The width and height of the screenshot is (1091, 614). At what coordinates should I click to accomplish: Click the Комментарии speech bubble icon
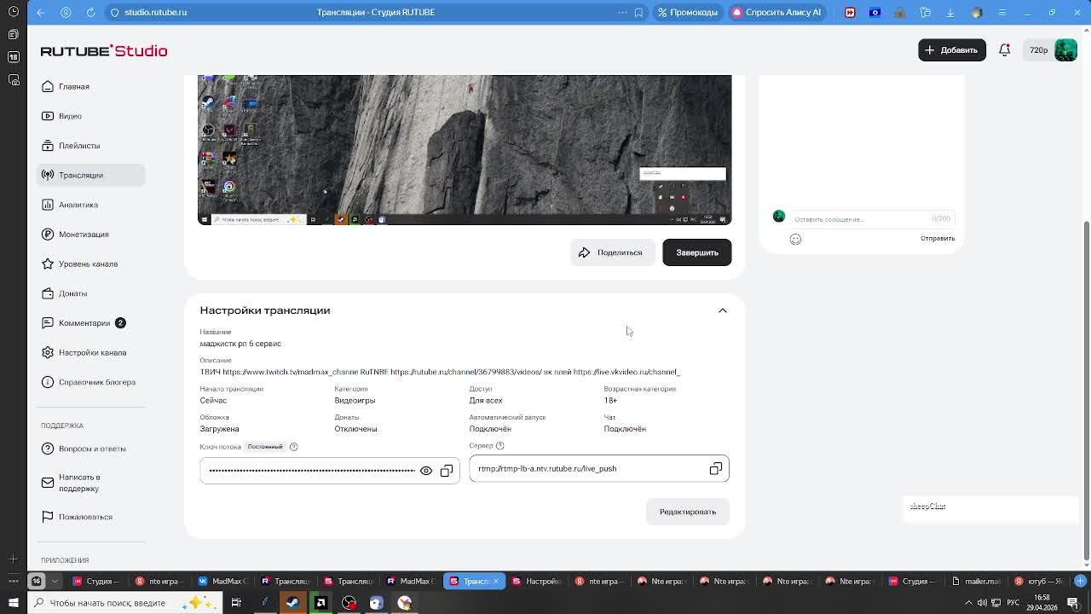coord(48,323)
